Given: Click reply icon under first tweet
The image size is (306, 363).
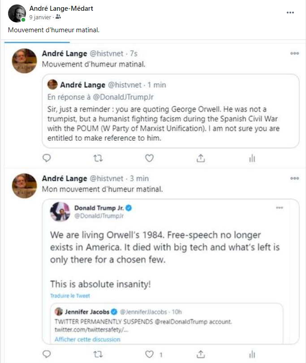Looking at the screenshot, I should coord(47,158).
